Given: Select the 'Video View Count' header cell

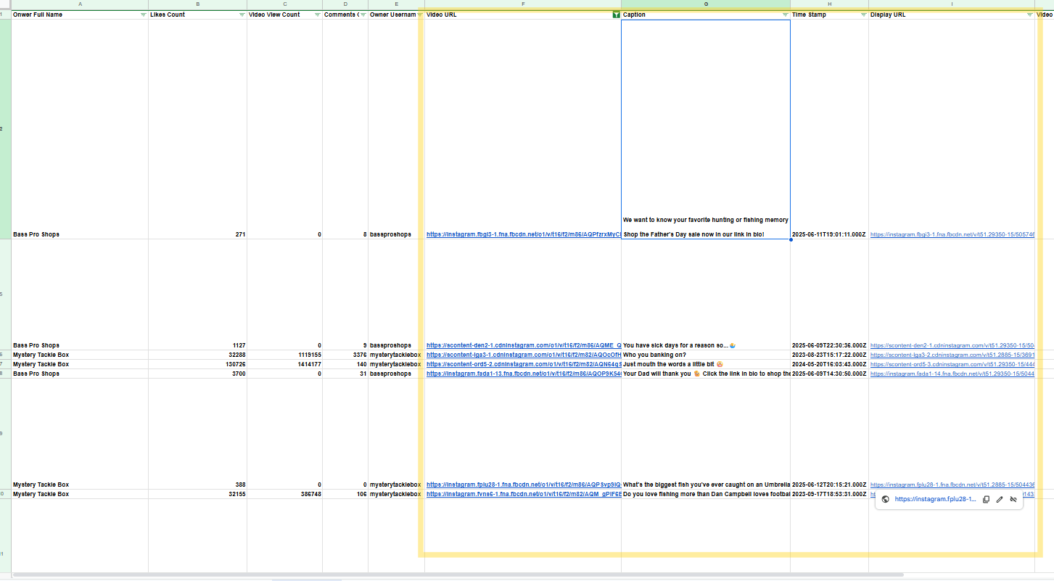Looking at the screenshot, I should (x=284, y=15).
